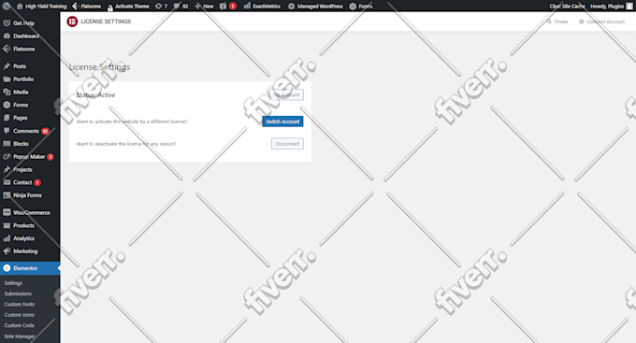The height and width of the screenshot is (343, 636).
Task: Open Role Manager submenu item
Action: (x=20, y=336)
